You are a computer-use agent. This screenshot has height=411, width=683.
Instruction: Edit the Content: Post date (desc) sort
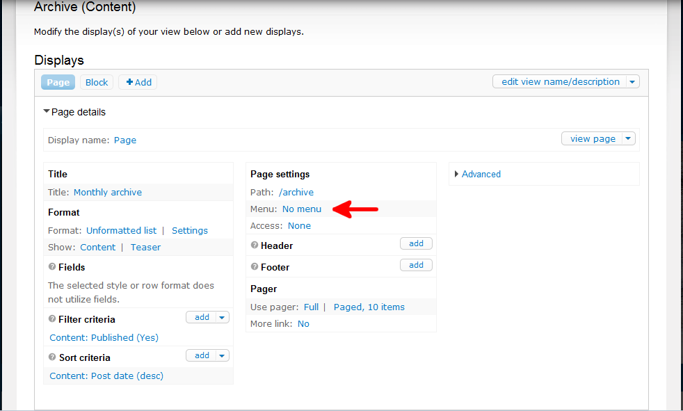pyautogui.click(x=106, y=376)
